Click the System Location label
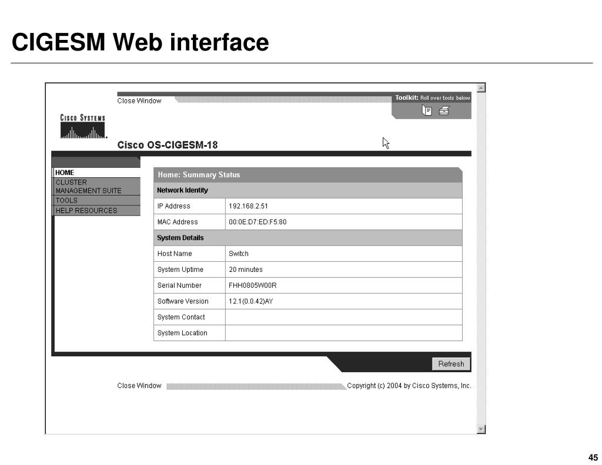602x465 pixels. tap(182, 333)
